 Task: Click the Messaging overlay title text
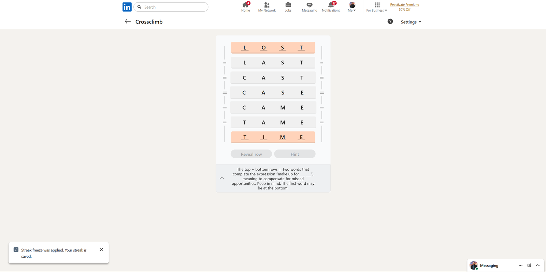(489, 266)
